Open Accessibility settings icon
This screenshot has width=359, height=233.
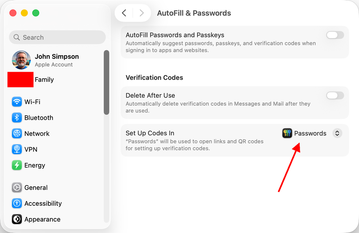(x=17, y=204)
